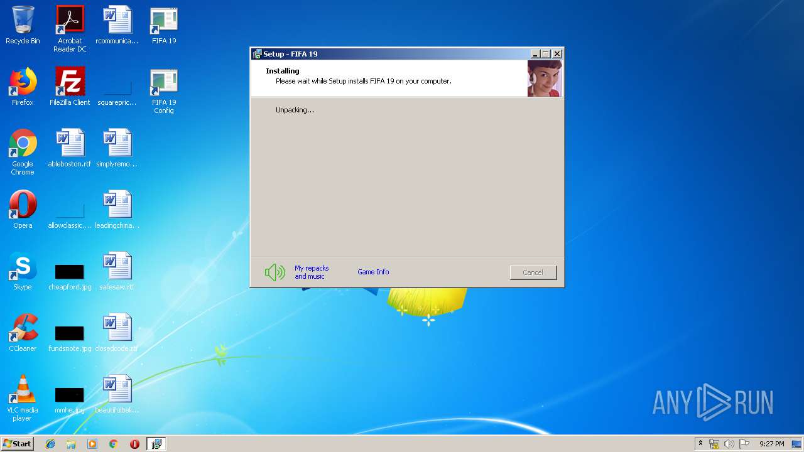Click the Unpacking... status text
Screen dimensions: 804x452
coord(295,110)
